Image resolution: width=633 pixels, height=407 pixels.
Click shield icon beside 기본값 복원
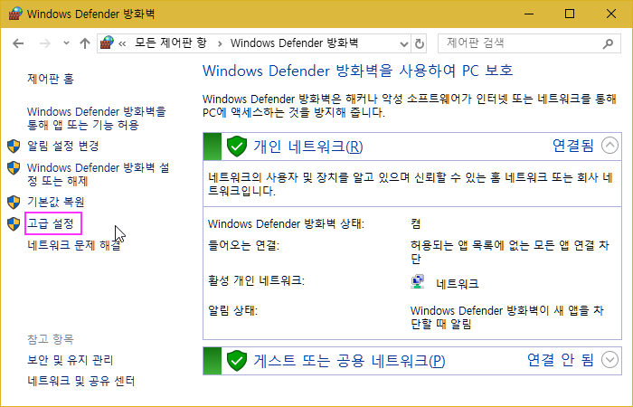[14, 202]
